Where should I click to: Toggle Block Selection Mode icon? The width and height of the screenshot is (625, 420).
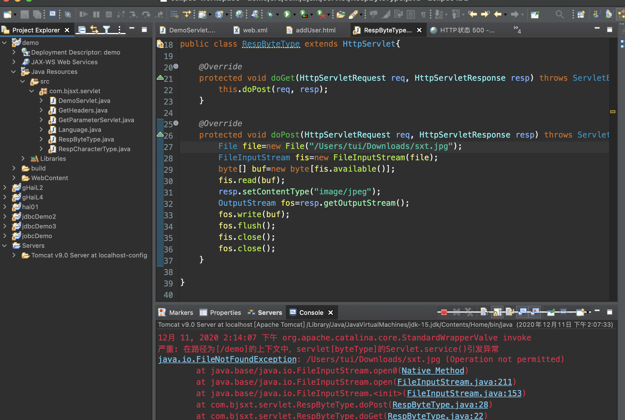[411, 14]
